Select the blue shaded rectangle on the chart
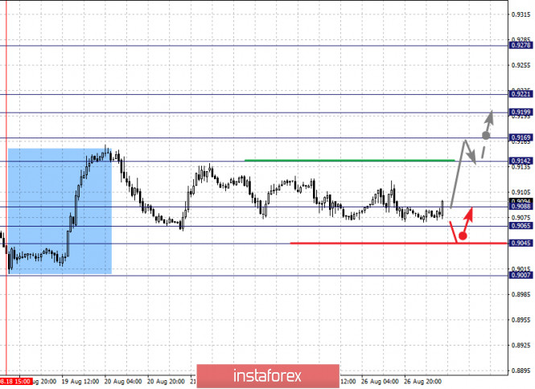Viewport: 535px width, 389px height. click(x=60, y=211)
